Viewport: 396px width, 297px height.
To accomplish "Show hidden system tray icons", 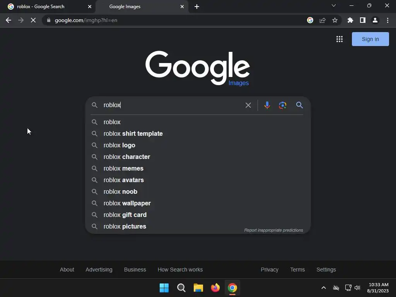I will click(324, 288).
